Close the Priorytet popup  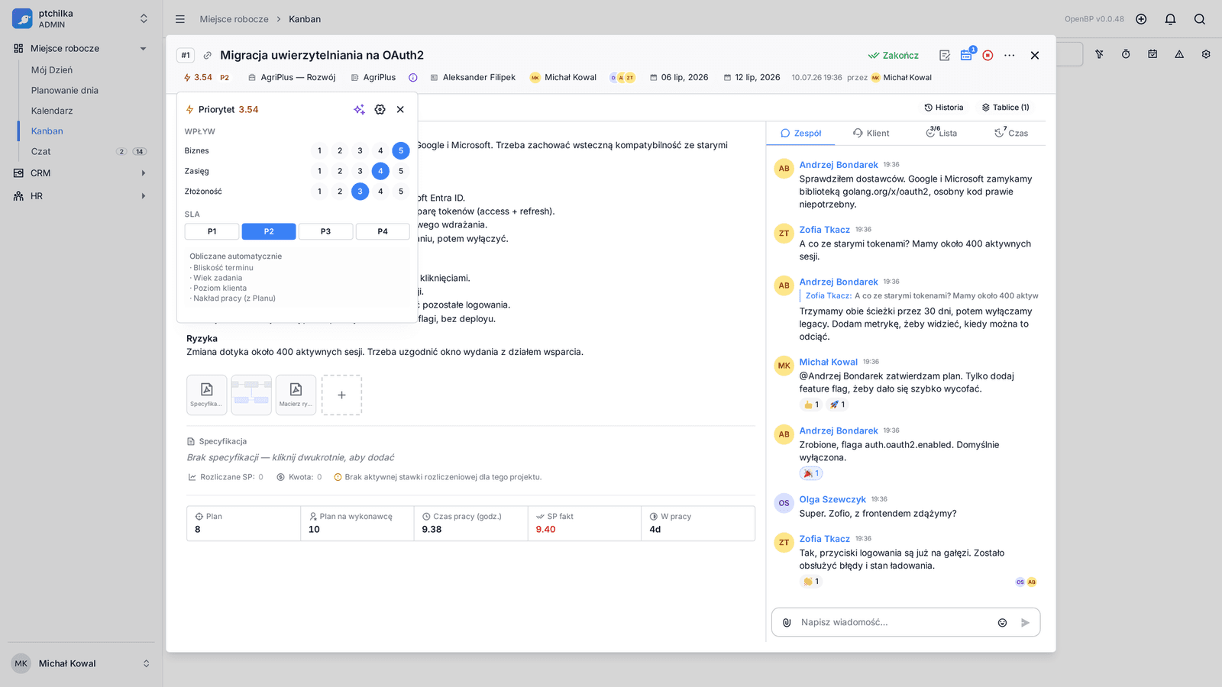400,109
